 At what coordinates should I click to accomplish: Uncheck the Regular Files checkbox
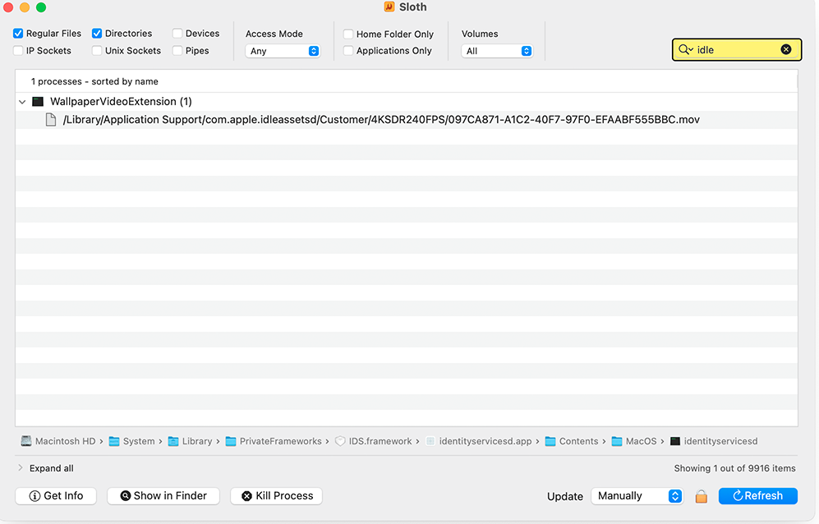18,34
